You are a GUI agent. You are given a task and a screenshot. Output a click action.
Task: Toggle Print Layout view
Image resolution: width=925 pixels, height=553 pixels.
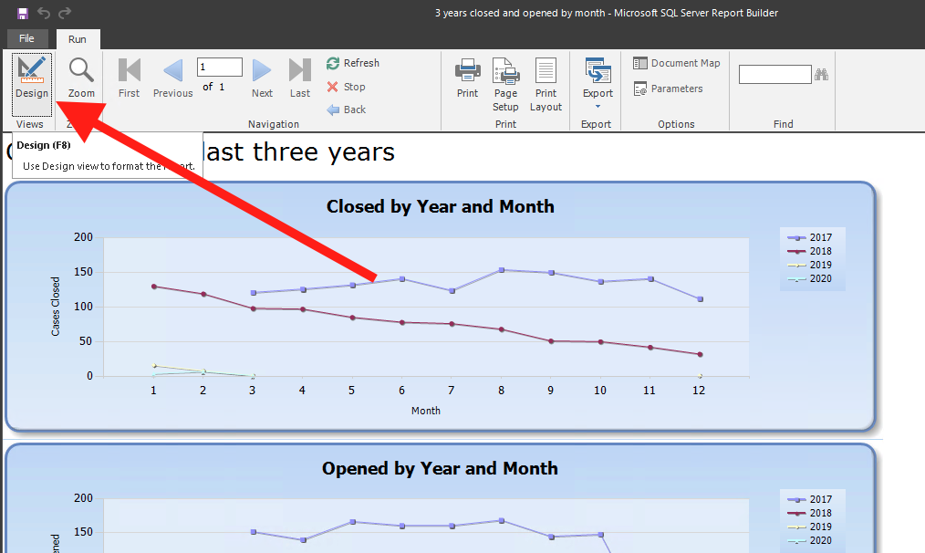[x=546, y=84]
